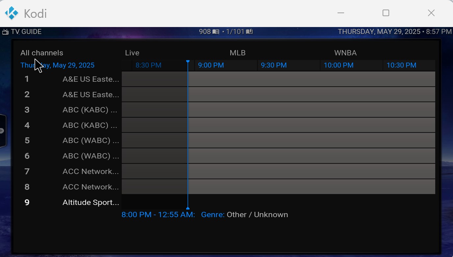Close the Kodi window
This screenshot has height=257, width=453.
click(x=431, y=13)
